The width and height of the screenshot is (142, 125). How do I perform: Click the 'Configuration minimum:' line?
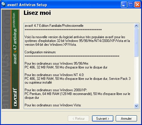tap(40, 52)
